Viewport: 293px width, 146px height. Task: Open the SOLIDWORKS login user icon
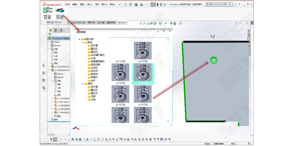[235, 4]
